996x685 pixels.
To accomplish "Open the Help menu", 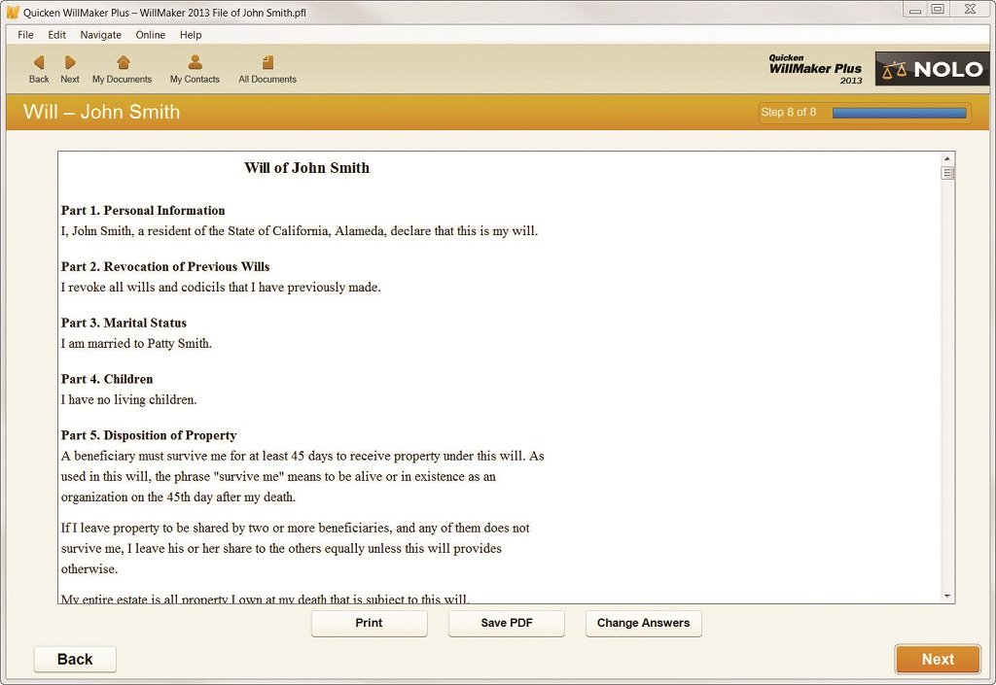I will click(x=191, y=35).
